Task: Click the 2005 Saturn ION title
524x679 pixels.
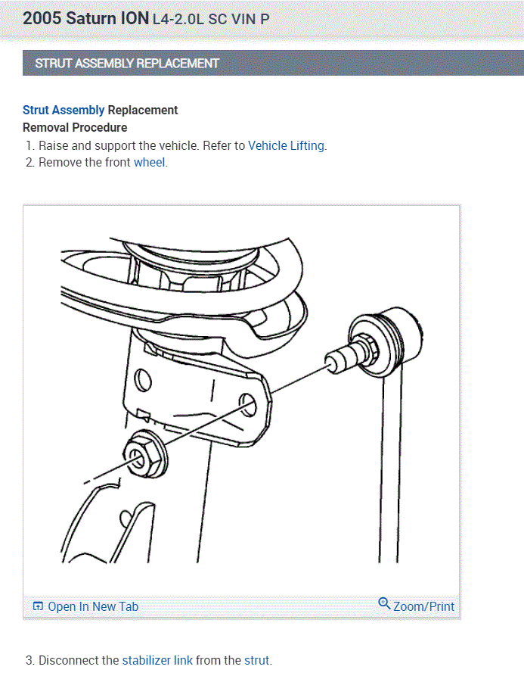Action: pos(85,19)
